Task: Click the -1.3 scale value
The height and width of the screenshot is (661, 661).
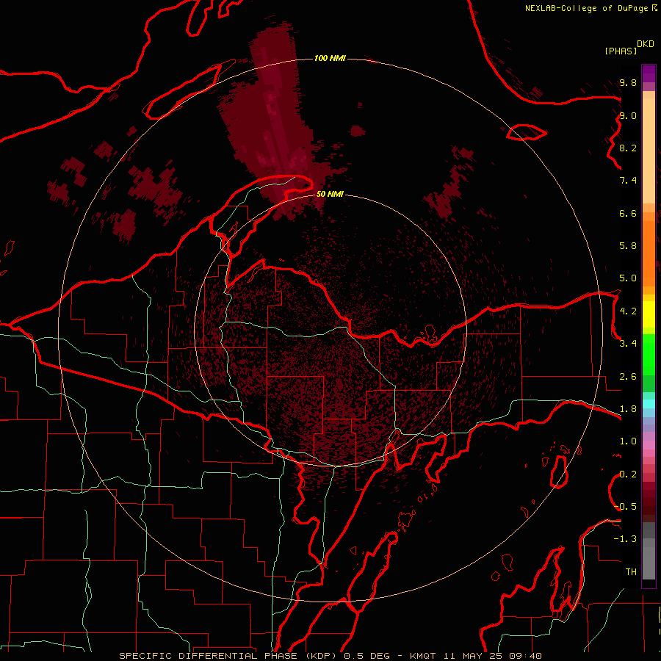Action: [x=626, y=539]
